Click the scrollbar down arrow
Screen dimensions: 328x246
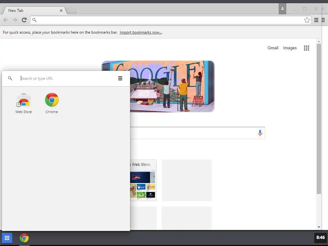(319, 227)
